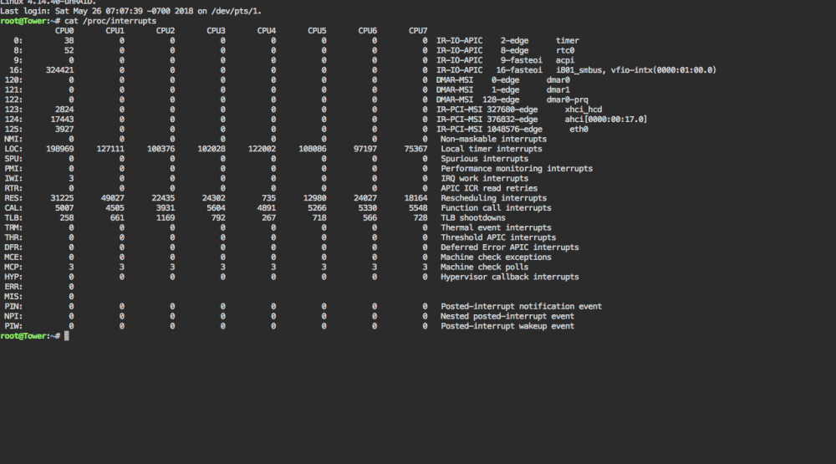Click LOC value 75367 under CPU7

click(x=415, y=150)
